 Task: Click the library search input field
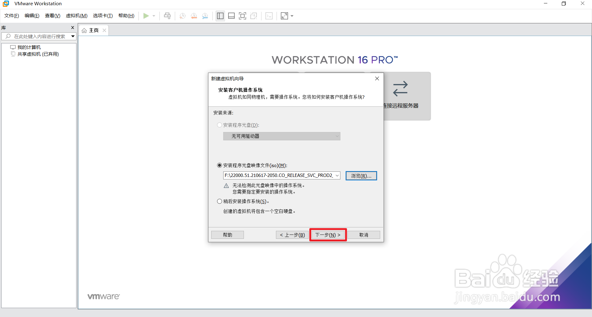point(39,36)
